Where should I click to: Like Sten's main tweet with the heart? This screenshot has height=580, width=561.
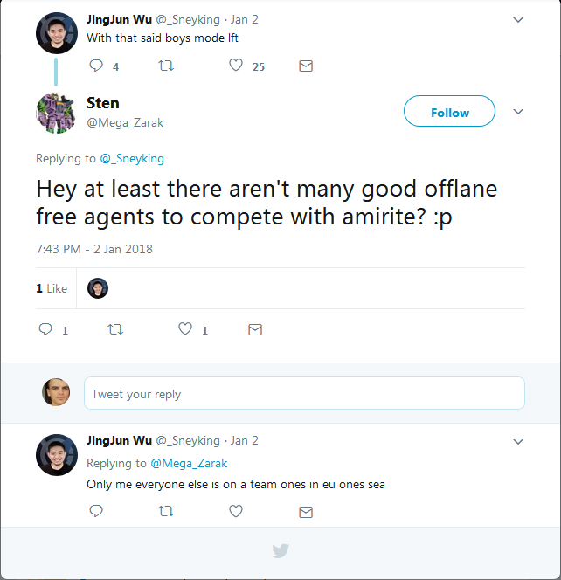tap(185, 329)
